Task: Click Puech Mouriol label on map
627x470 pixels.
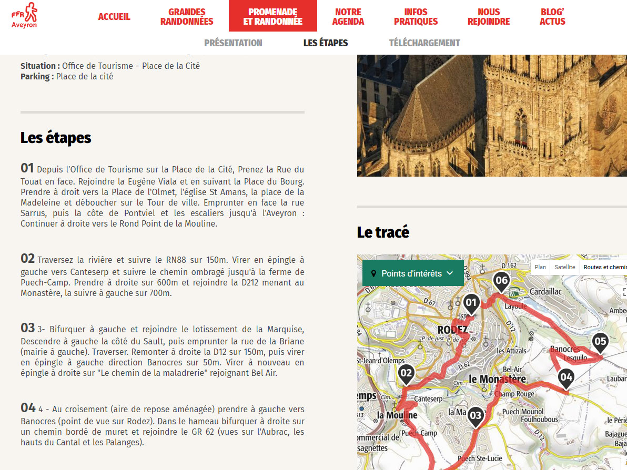Action: click(523, 412)
